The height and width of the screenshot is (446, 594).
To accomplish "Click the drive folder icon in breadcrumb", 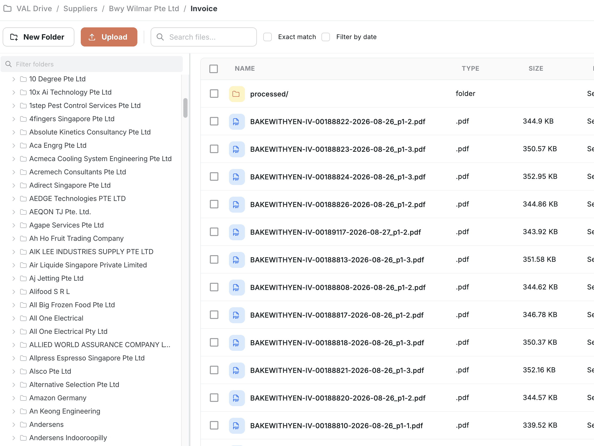I will (x=7, y=9).
